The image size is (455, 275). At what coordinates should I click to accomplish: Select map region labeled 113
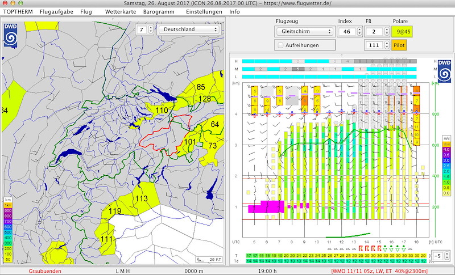(141, 198)
